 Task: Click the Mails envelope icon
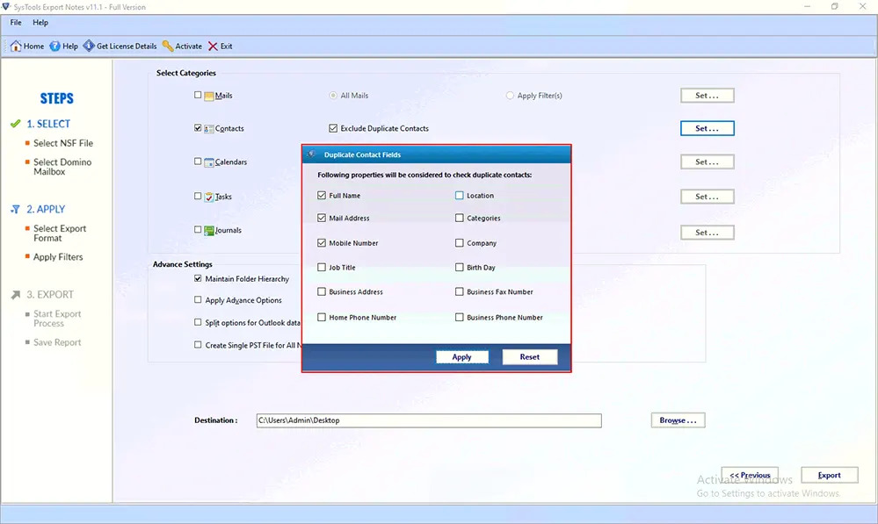pyautogui.click(x=209, y=96)
